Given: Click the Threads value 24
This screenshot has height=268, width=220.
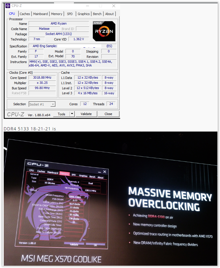Looking at the screenshot, I should [x=111, y=104].
